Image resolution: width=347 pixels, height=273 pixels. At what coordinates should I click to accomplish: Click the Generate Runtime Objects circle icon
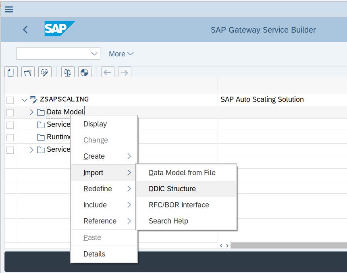(85, 72)
